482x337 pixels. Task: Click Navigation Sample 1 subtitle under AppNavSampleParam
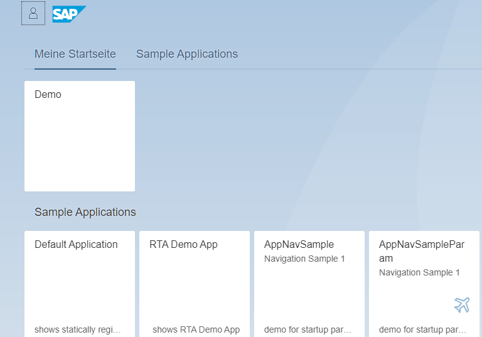click(x=419, y=272)
